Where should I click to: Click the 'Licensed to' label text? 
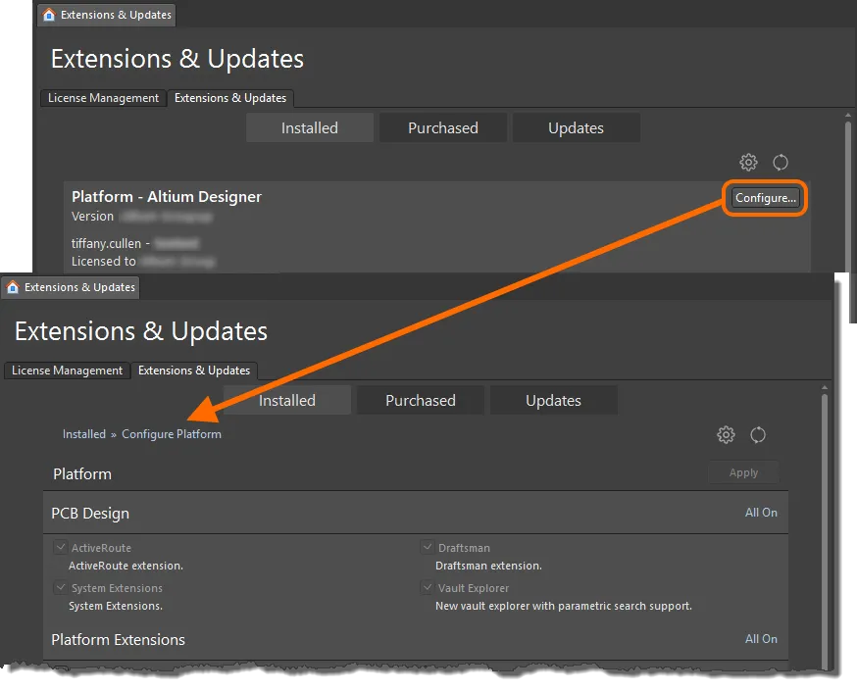click(x=103, y=262)
